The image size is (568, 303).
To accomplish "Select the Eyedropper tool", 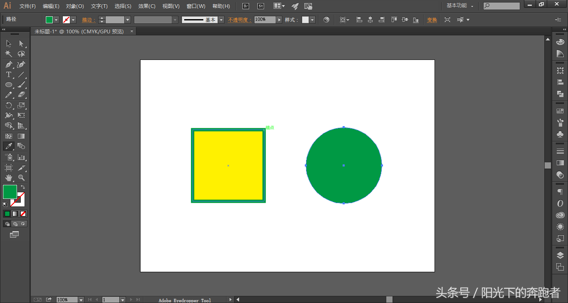I will coord(8,146).
